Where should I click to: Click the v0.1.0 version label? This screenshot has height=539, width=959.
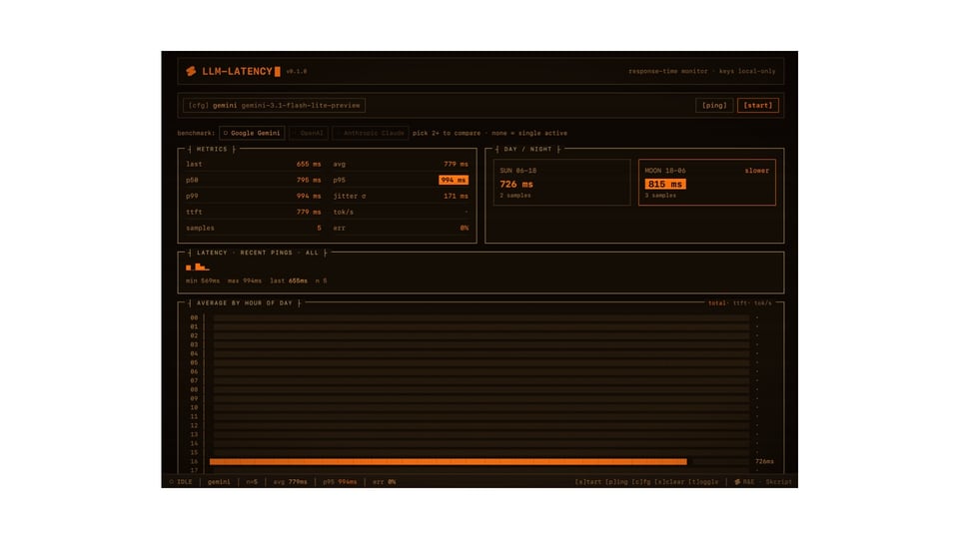297,72
